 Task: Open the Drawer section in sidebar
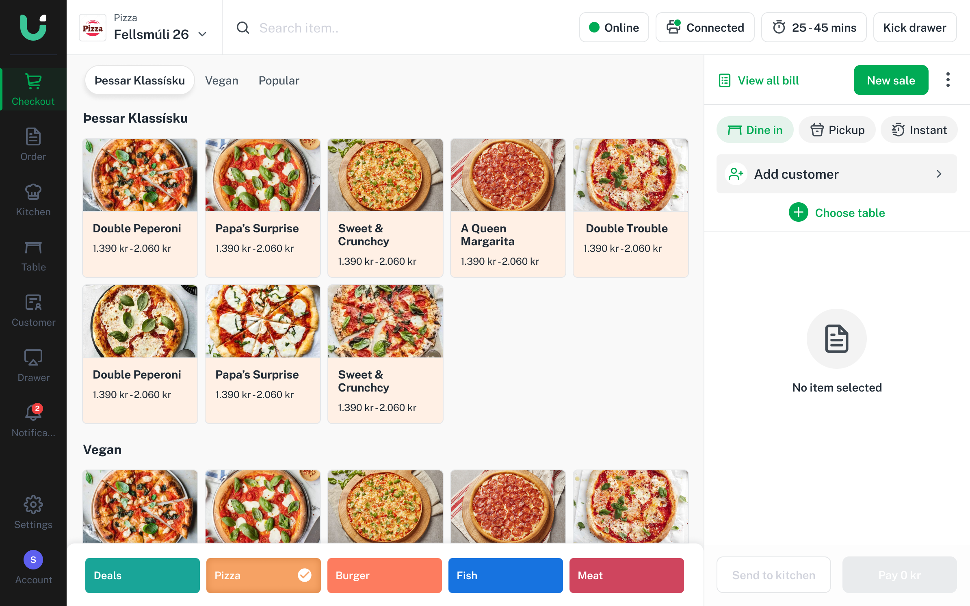(x=33, y=366)
